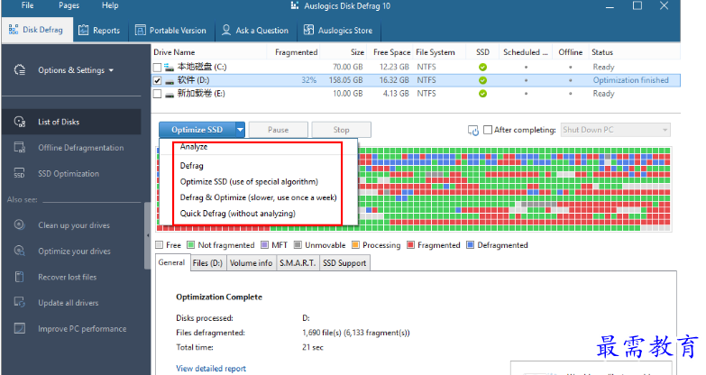Choose Defrag from the dropdown menu
The height and width of the screenshot is (375, 706).
(192, 166)
